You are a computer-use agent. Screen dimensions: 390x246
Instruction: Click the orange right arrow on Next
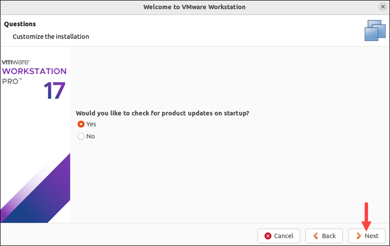(358, 236)
